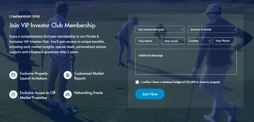
Task: Click the Complimentary Offer caption
Action: coord(24,17)
